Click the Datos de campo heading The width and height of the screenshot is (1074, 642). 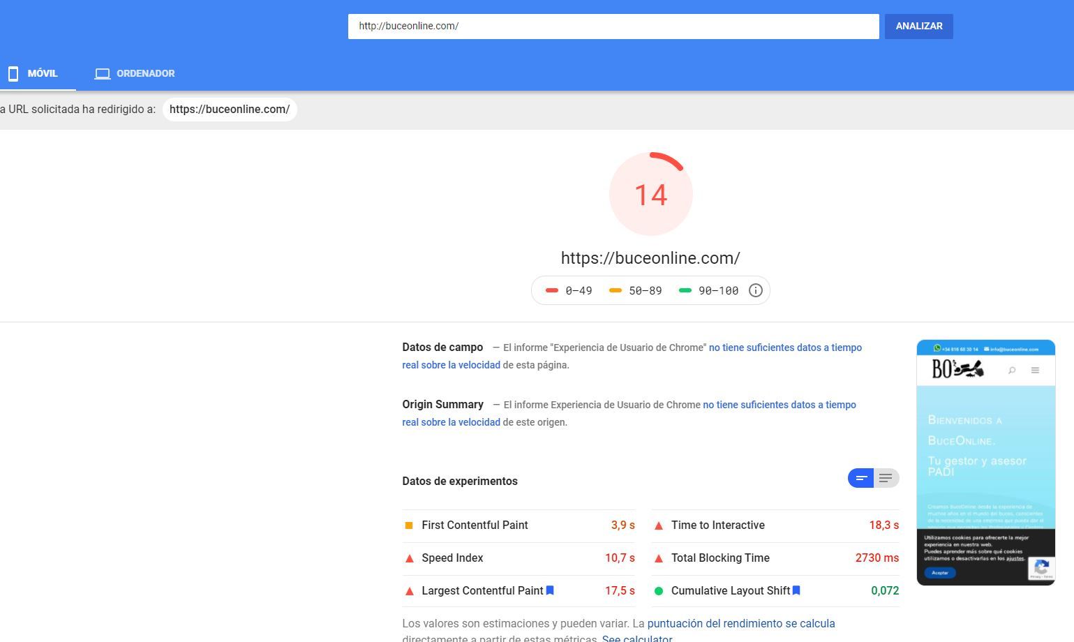click(x=442, y=348)
